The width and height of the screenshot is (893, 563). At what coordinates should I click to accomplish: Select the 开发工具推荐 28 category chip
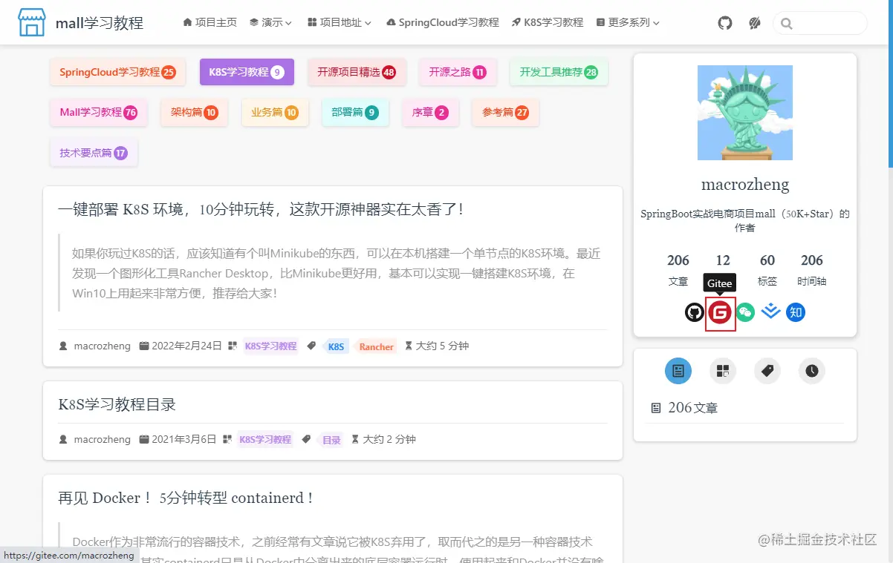[x=559, y=72]
